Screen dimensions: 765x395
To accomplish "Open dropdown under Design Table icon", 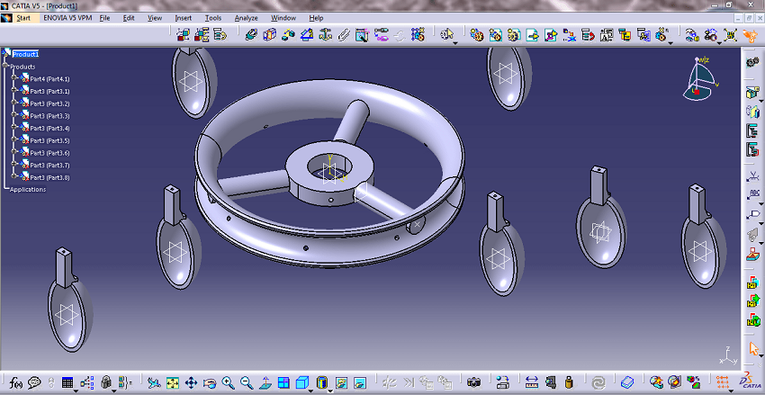I will tap(75, 391).
